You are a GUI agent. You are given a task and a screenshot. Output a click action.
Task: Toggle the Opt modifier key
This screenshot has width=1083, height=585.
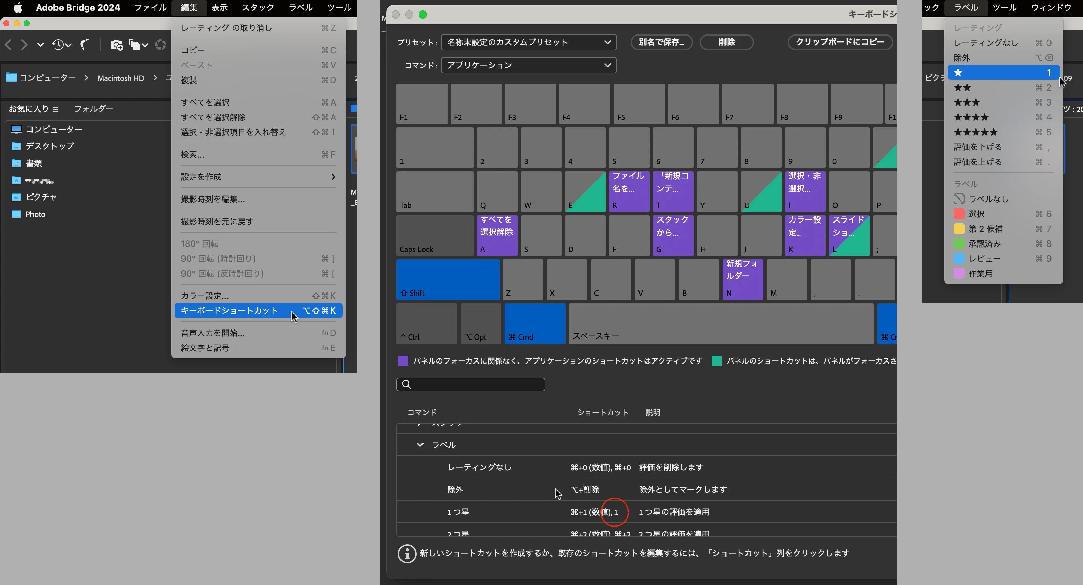pyautogui.click(x=480, y=323)
